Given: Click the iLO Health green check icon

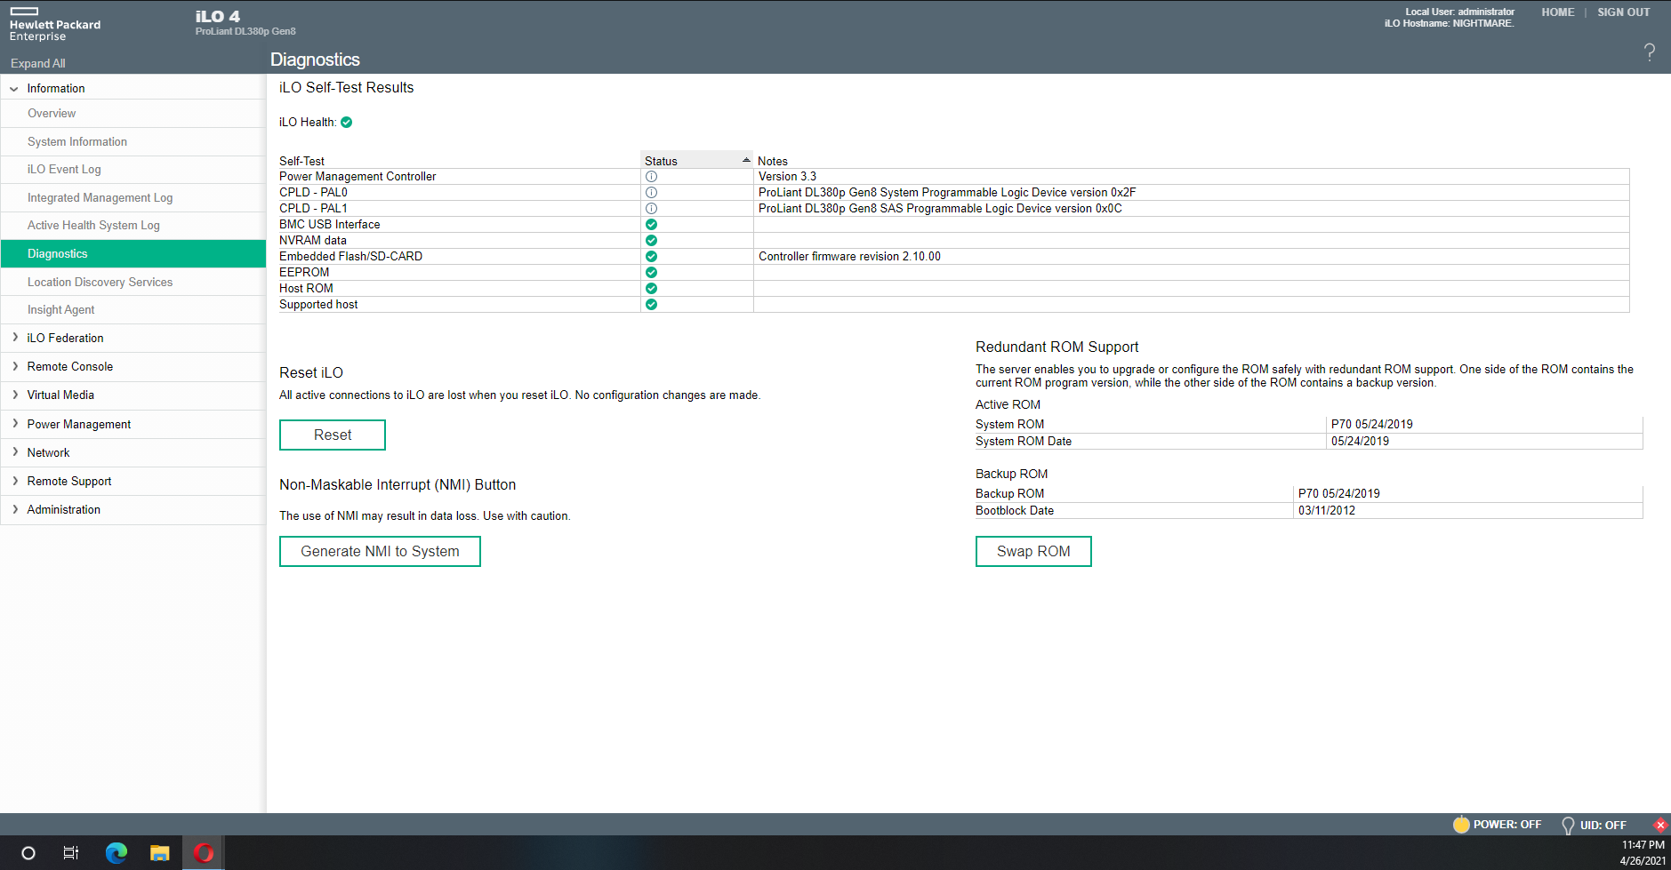Looking at the screenshot, I should 347,123.
